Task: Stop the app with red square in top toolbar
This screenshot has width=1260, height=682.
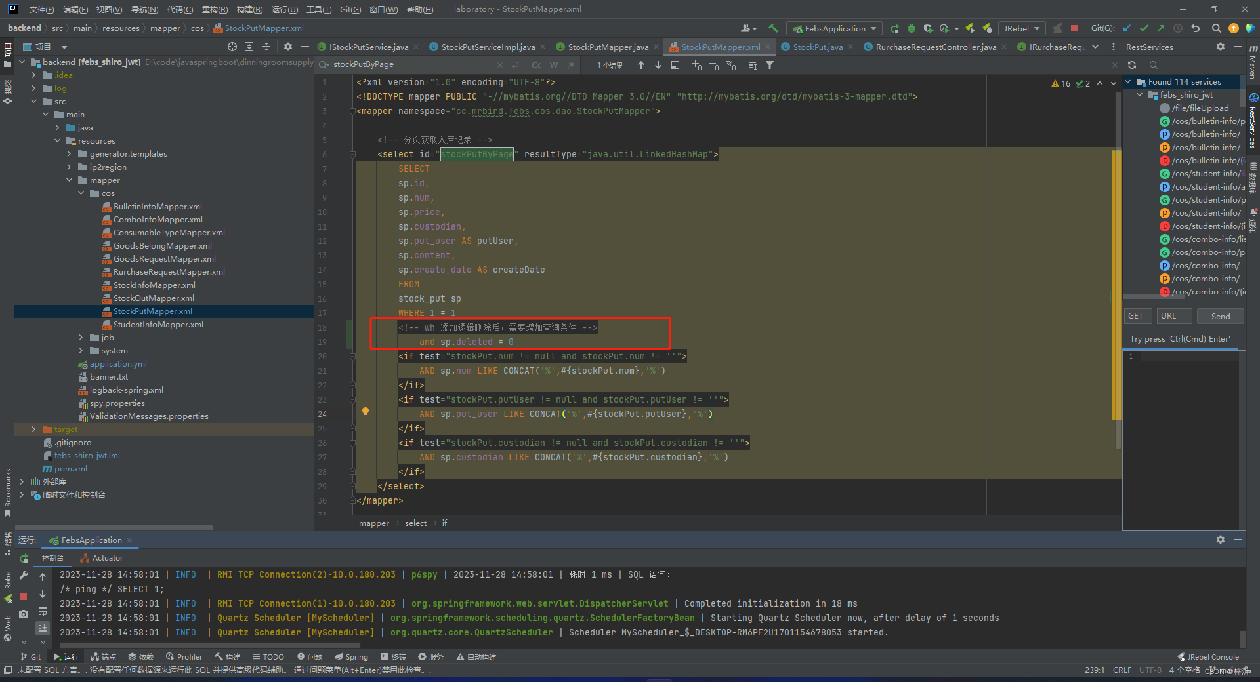Action: point(1074,28)
